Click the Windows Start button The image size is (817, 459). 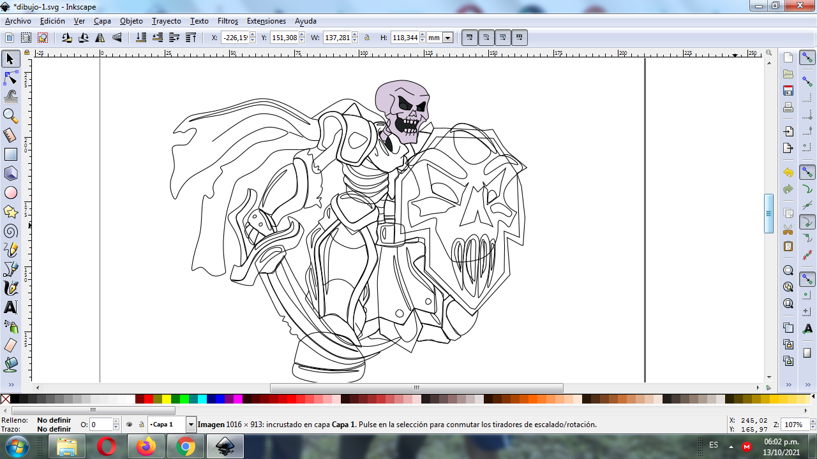coord(17,447)
